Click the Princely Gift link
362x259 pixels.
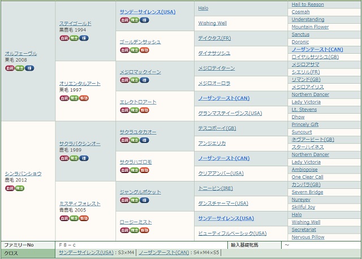click(x=305, y=124)
